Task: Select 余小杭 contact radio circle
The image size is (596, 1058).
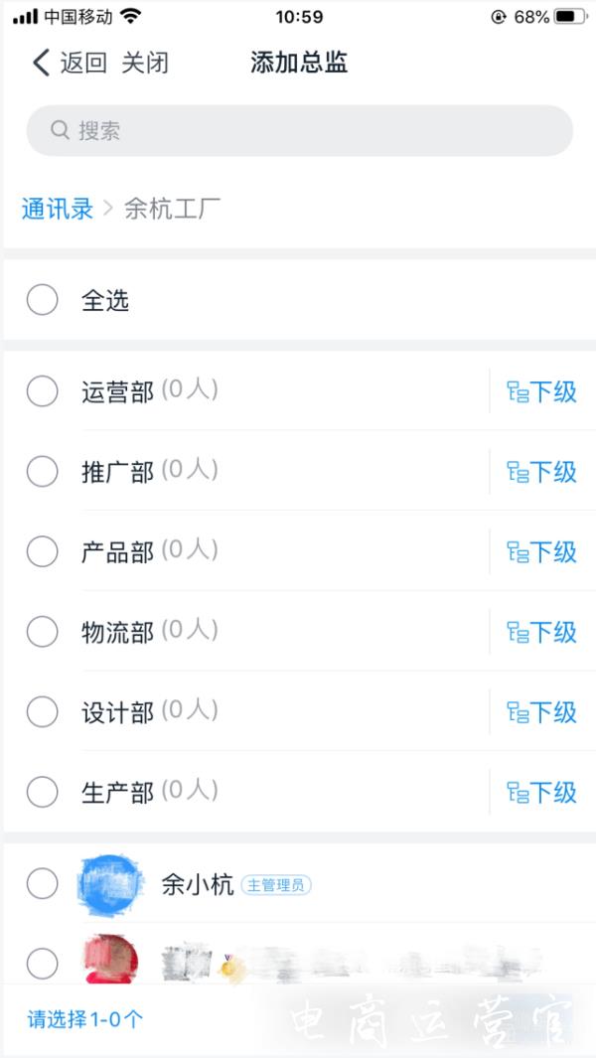Action: coord(42,883)
